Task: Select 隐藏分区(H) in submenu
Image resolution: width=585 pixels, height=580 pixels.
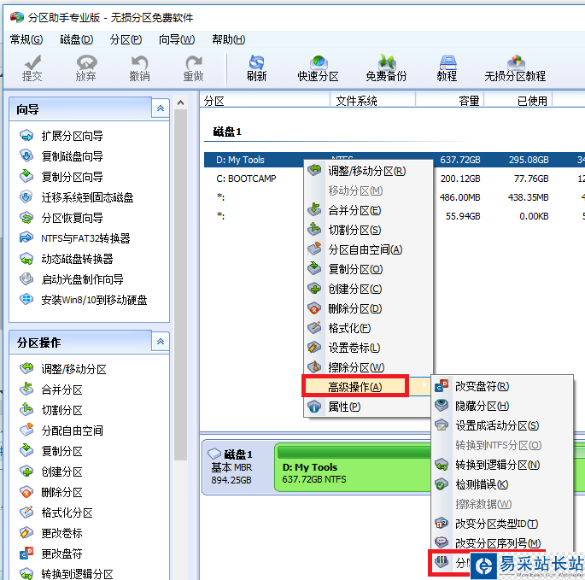Action: click(502, 406)
